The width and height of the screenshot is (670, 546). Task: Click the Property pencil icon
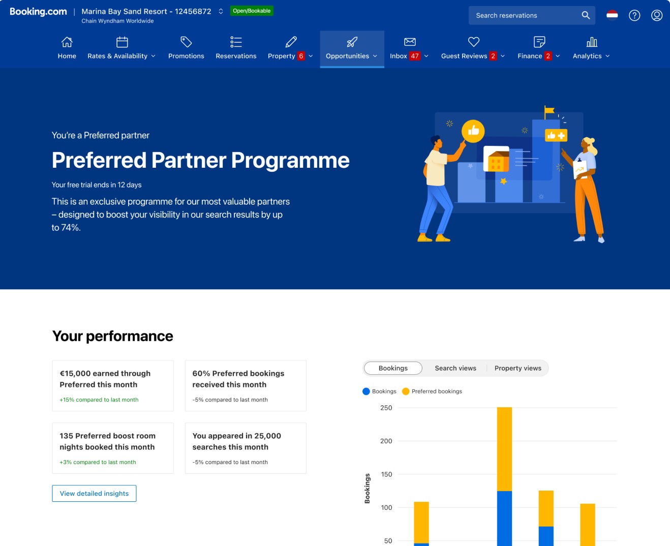291,42
